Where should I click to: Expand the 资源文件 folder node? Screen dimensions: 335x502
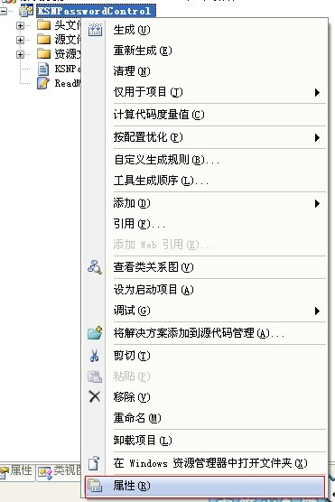(20, 54)
